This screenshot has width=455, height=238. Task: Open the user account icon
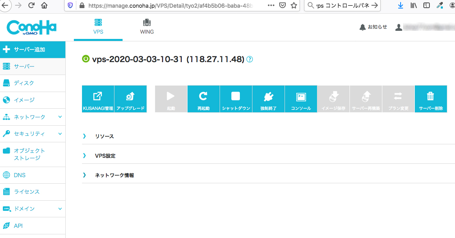coord(399,27)
